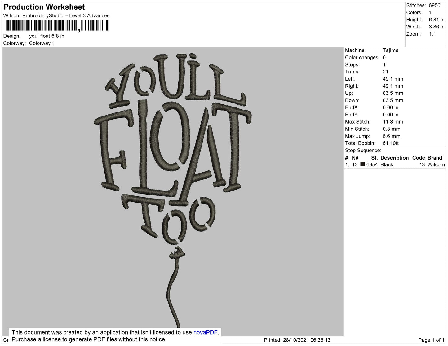Click Min Stitch value '0.3 mm'
The image size is (448, 346).
392,129
